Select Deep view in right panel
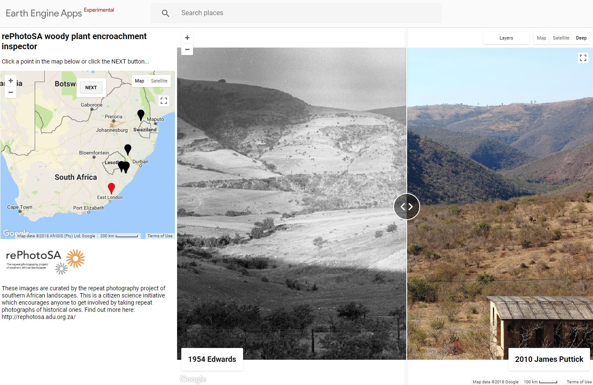 click(x=581, y=38)
